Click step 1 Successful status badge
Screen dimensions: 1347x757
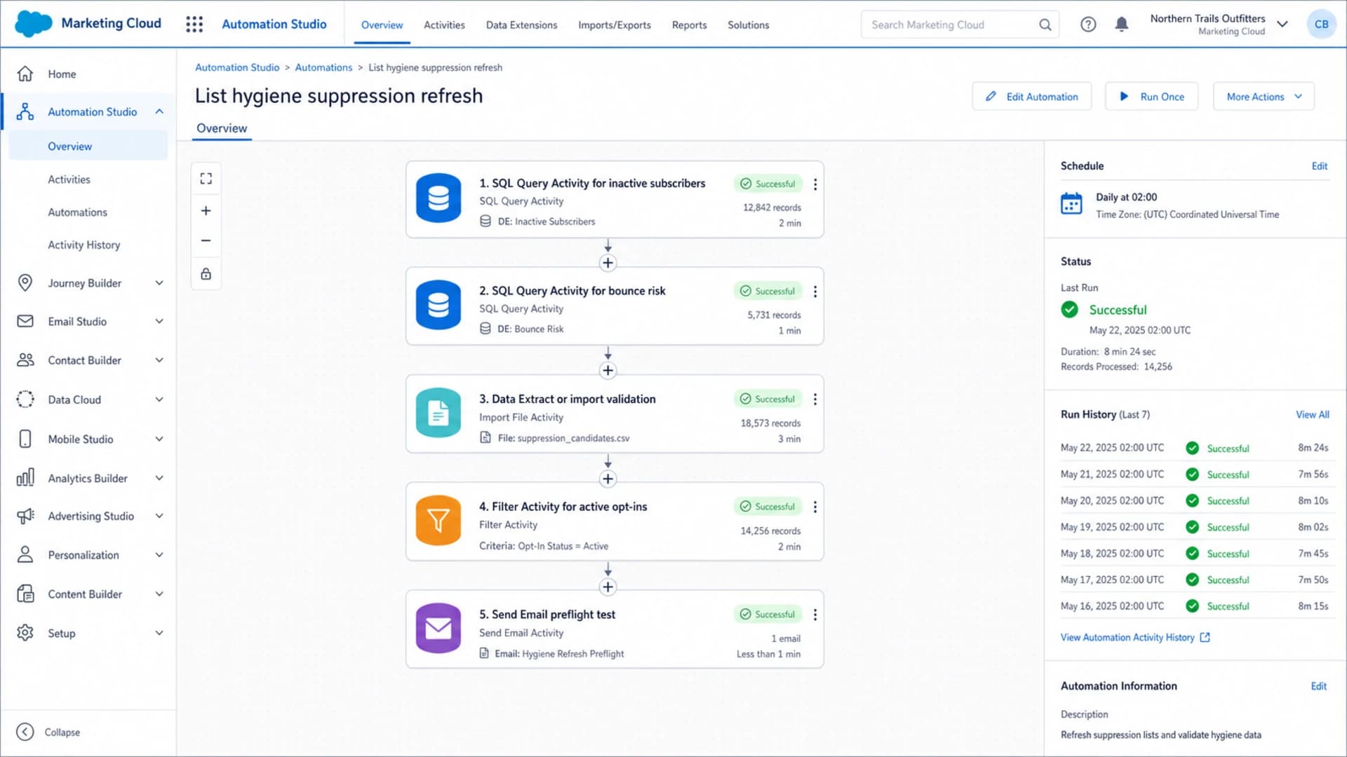coord(768,184)
